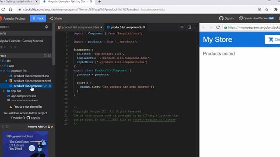280x157 pixels.
Task: Split the editor view
Action: (189, 27)
